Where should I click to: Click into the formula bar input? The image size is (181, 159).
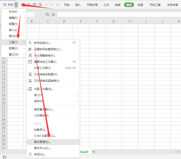[119, 15]
